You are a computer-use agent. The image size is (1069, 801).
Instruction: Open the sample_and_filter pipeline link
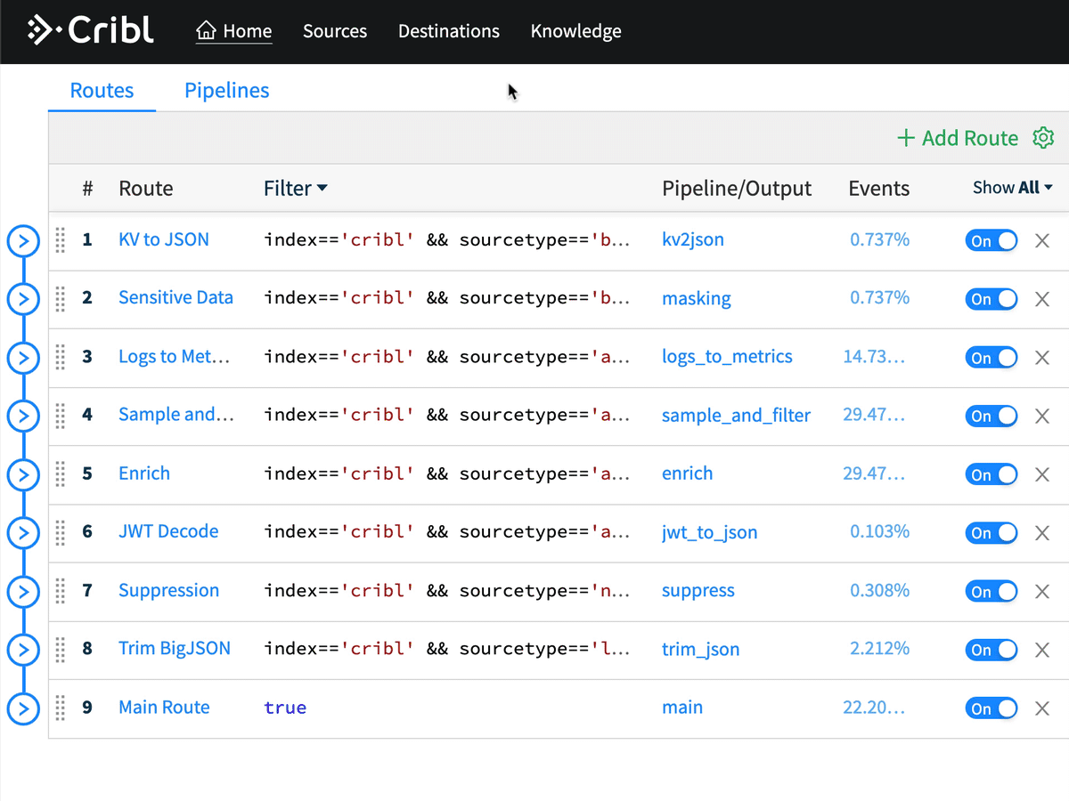point(736,416)
